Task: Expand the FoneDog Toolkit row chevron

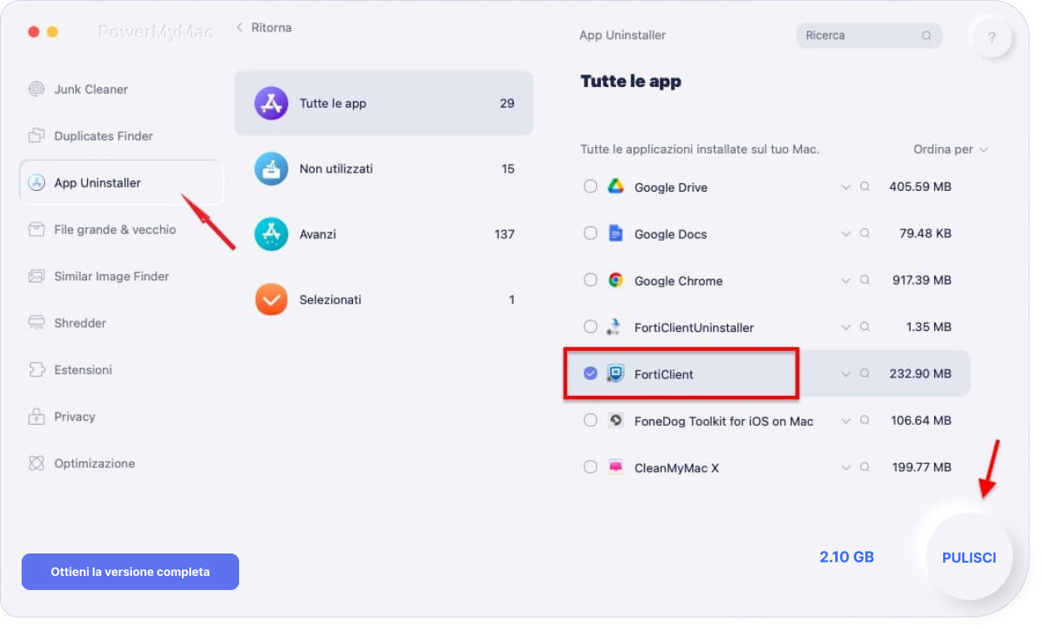Action: tap(846, 421)
